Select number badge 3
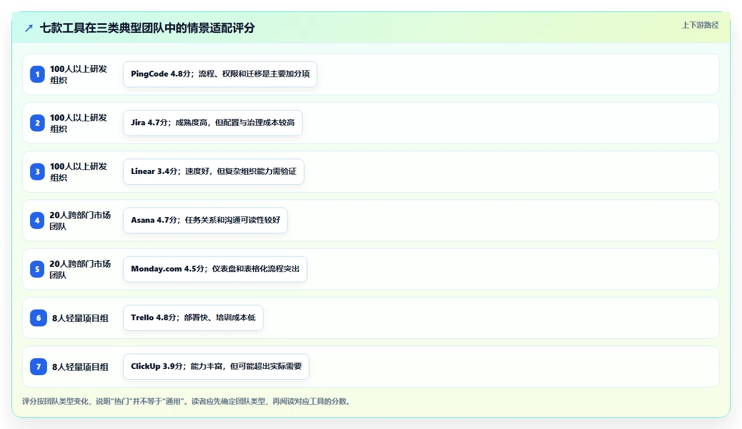This screenshot has height=429, width=742. 37,172
